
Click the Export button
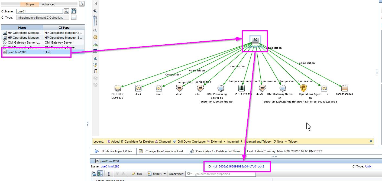point(155,174)
